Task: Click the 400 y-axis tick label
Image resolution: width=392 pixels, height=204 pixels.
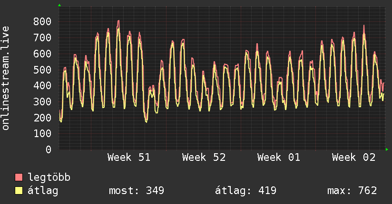Action: [x=42, y=85]
